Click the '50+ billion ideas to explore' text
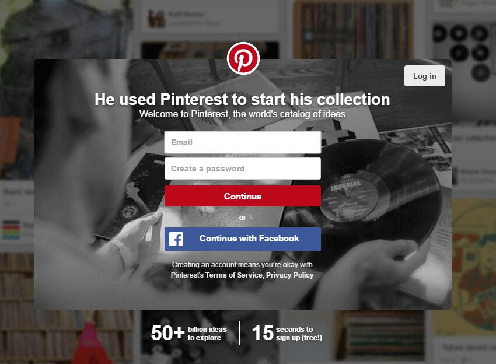This screenshot has height=364, width=496. click(189, 333)
